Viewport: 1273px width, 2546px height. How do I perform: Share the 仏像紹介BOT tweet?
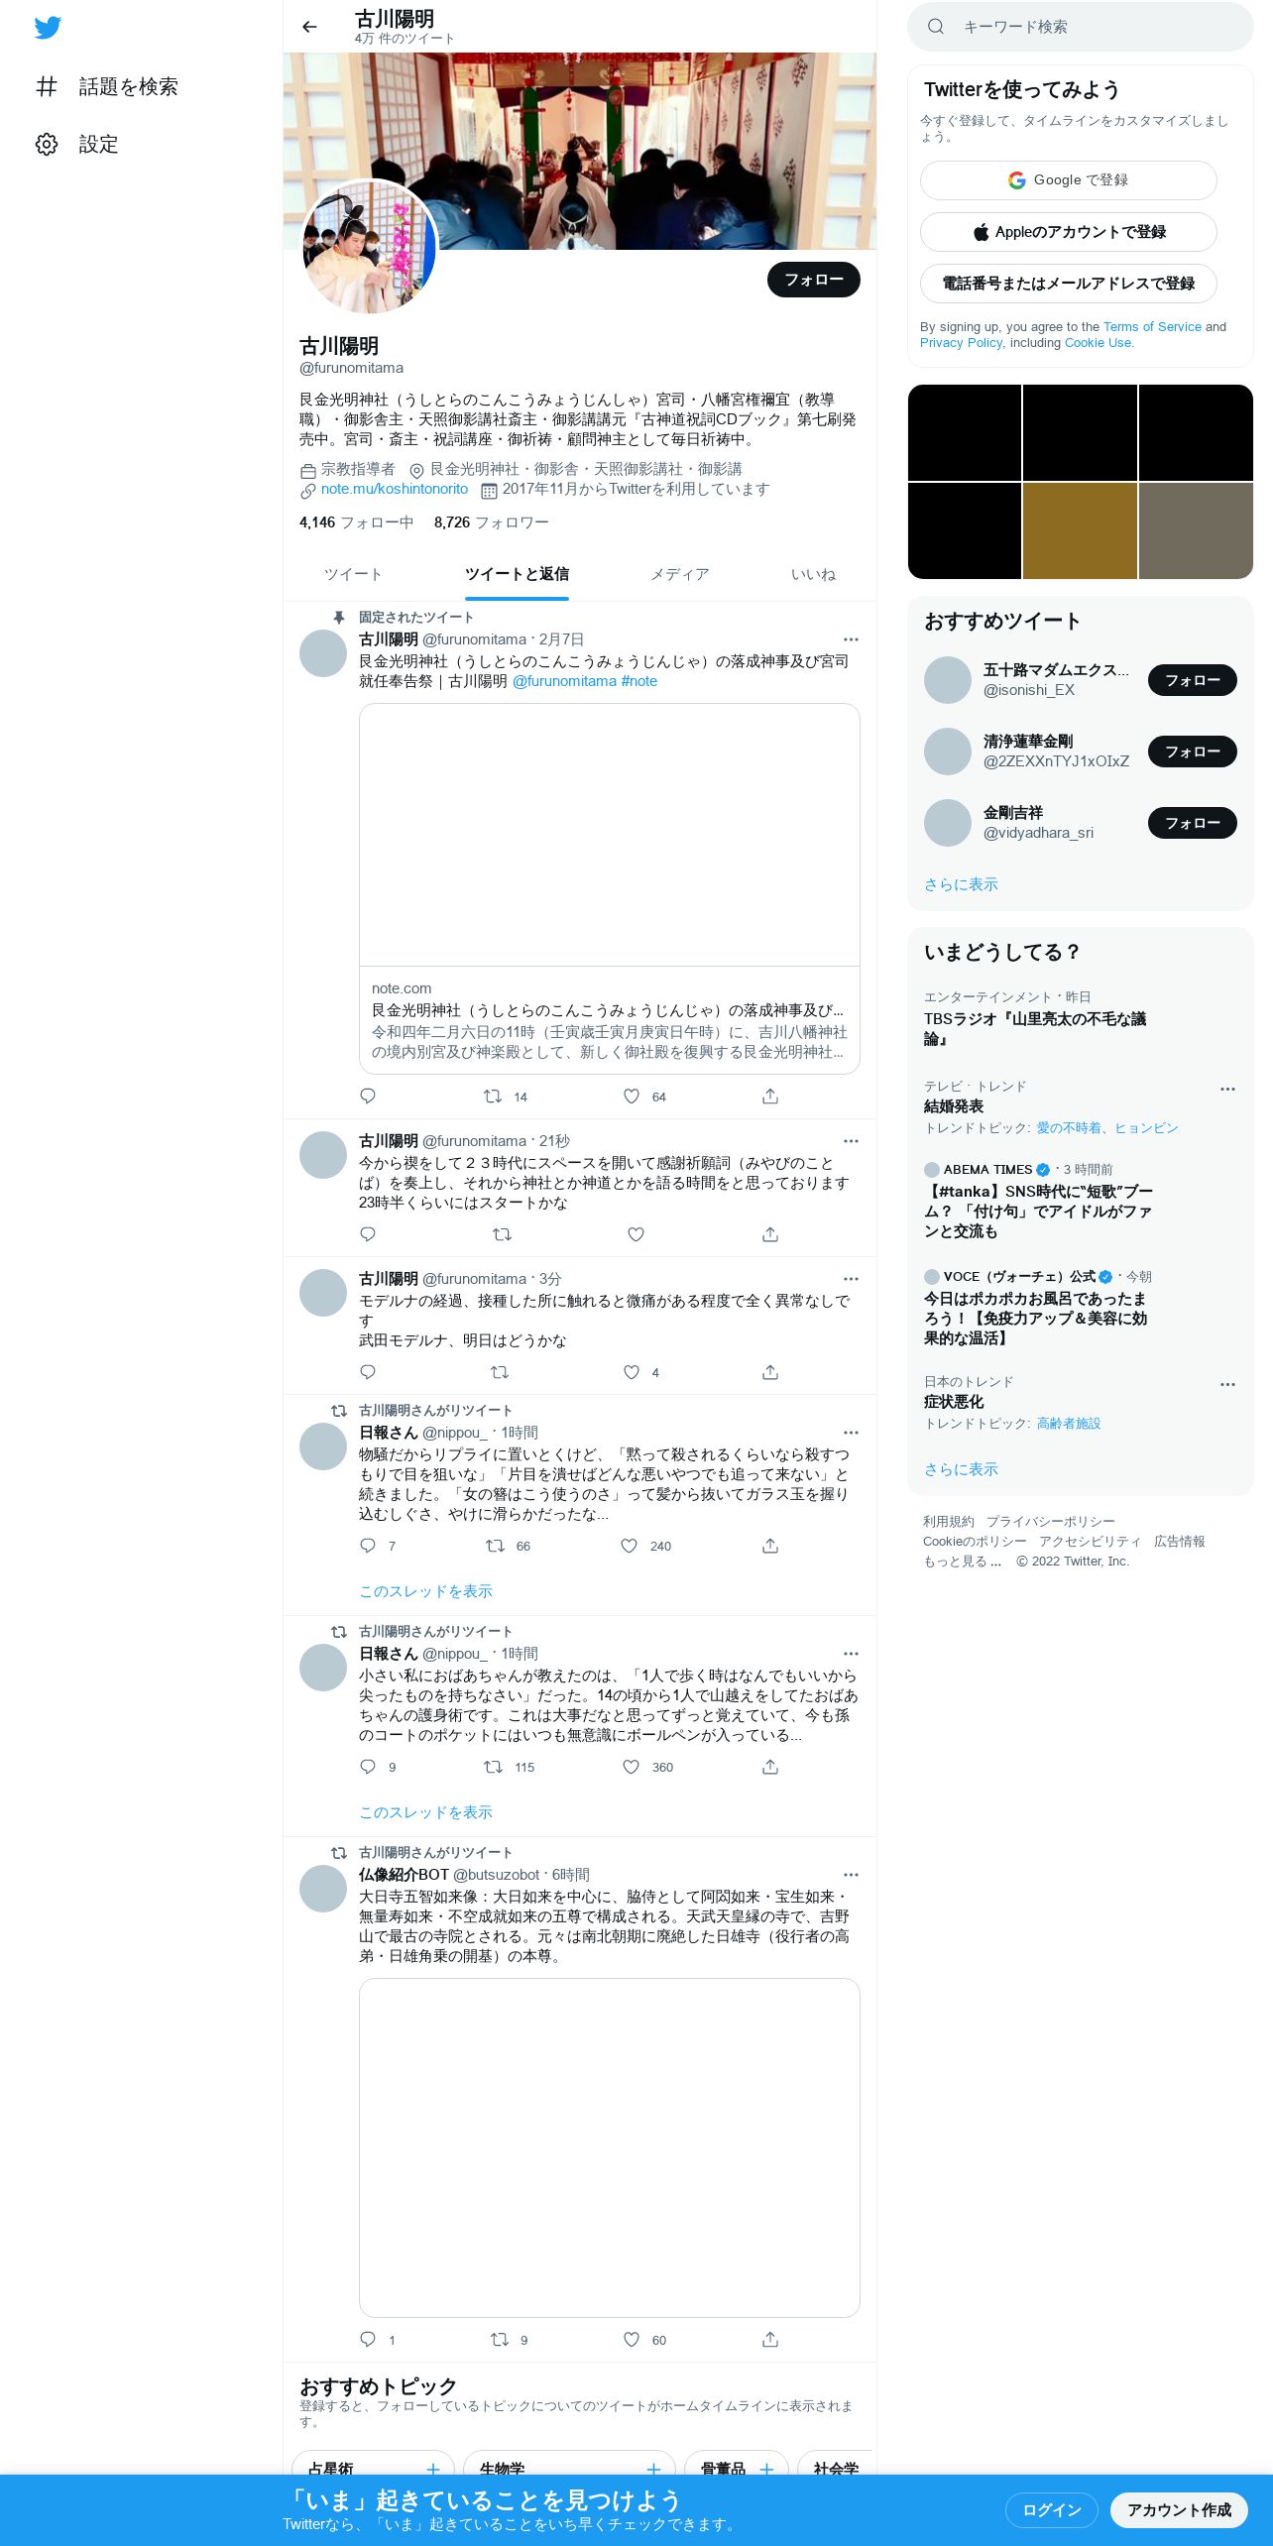tap(770, 2340)
